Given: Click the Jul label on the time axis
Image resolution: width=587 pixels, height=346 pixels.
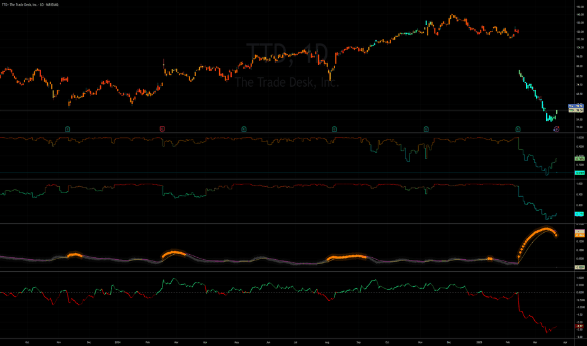Looking at the screenshot, I should (296, 342).
